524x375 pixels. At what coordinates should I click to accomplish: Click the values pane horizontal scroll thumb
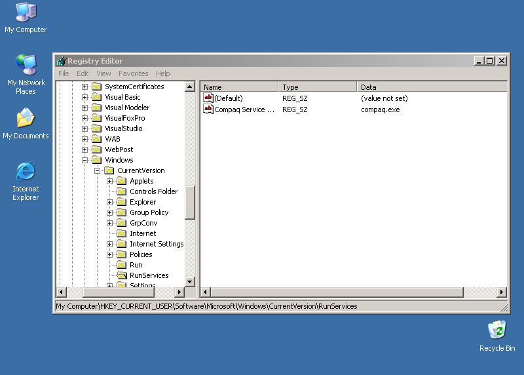tap(337, 292)
